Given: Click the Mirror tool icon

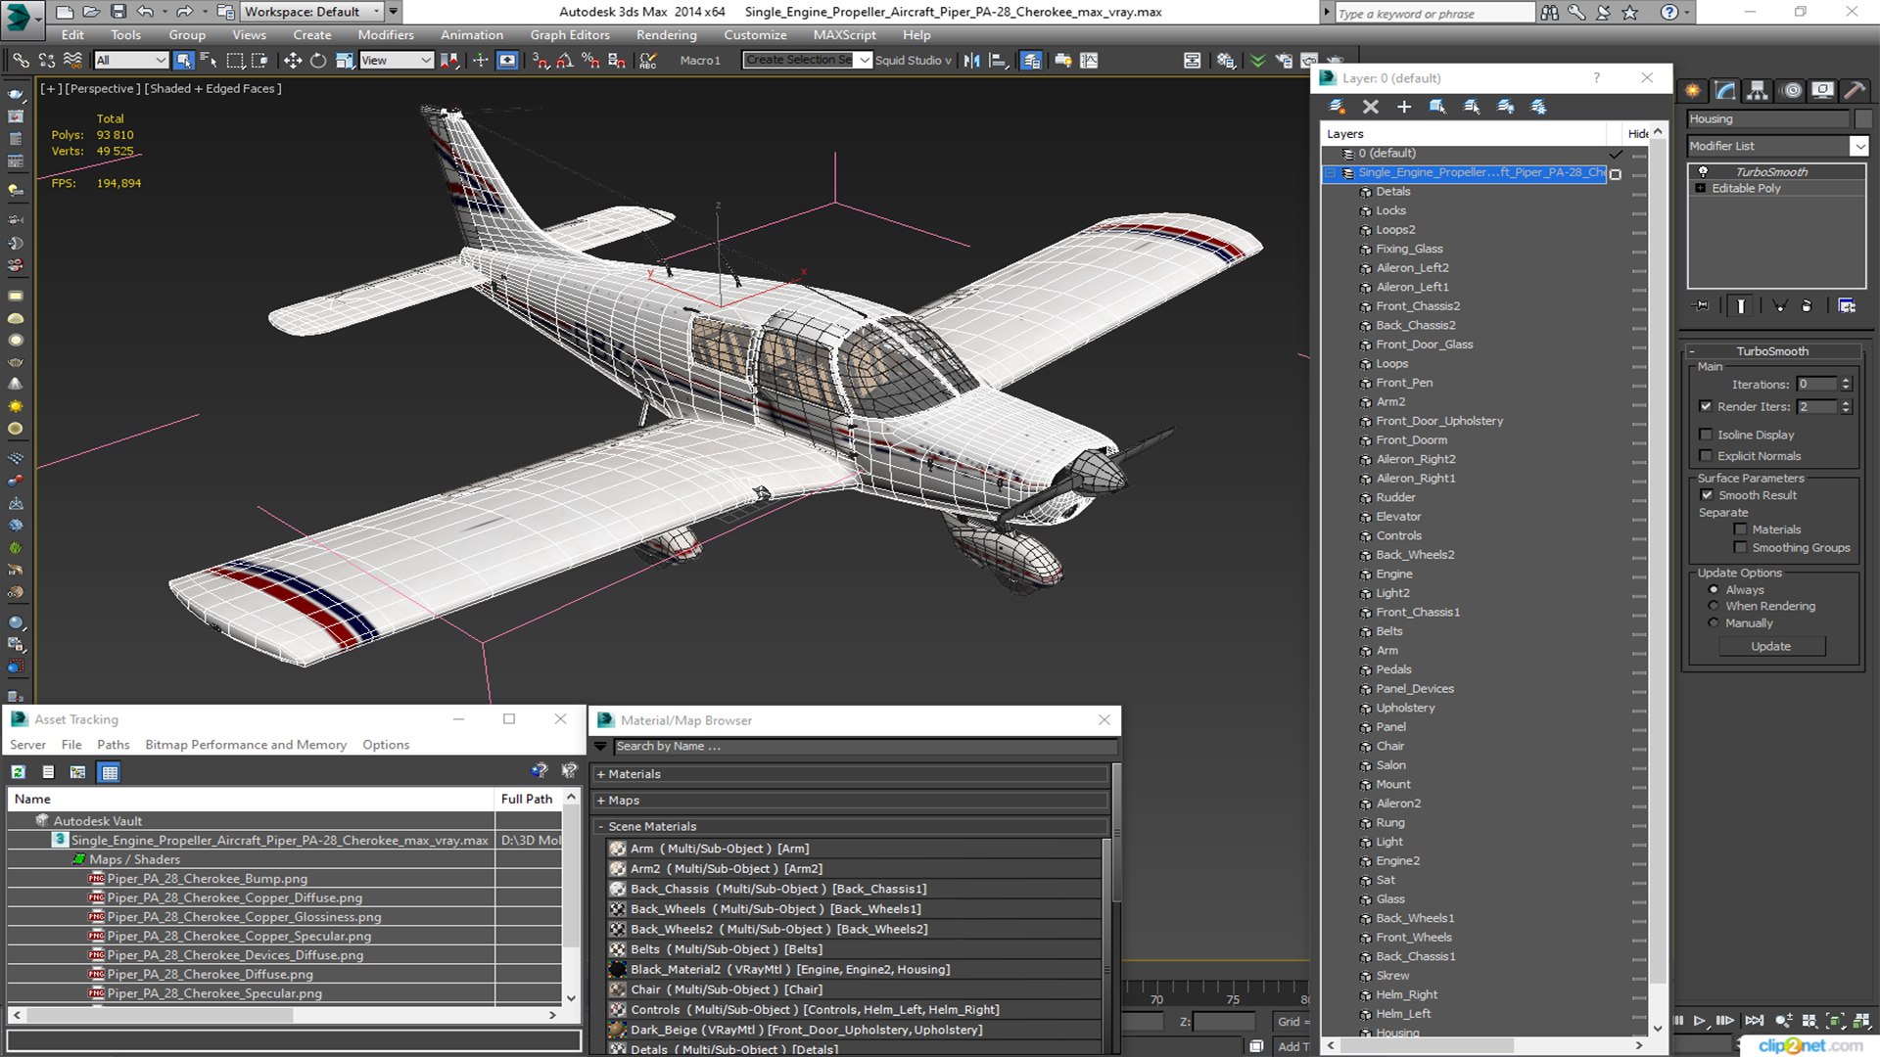Looking at the screenshot, I should 971,61.
